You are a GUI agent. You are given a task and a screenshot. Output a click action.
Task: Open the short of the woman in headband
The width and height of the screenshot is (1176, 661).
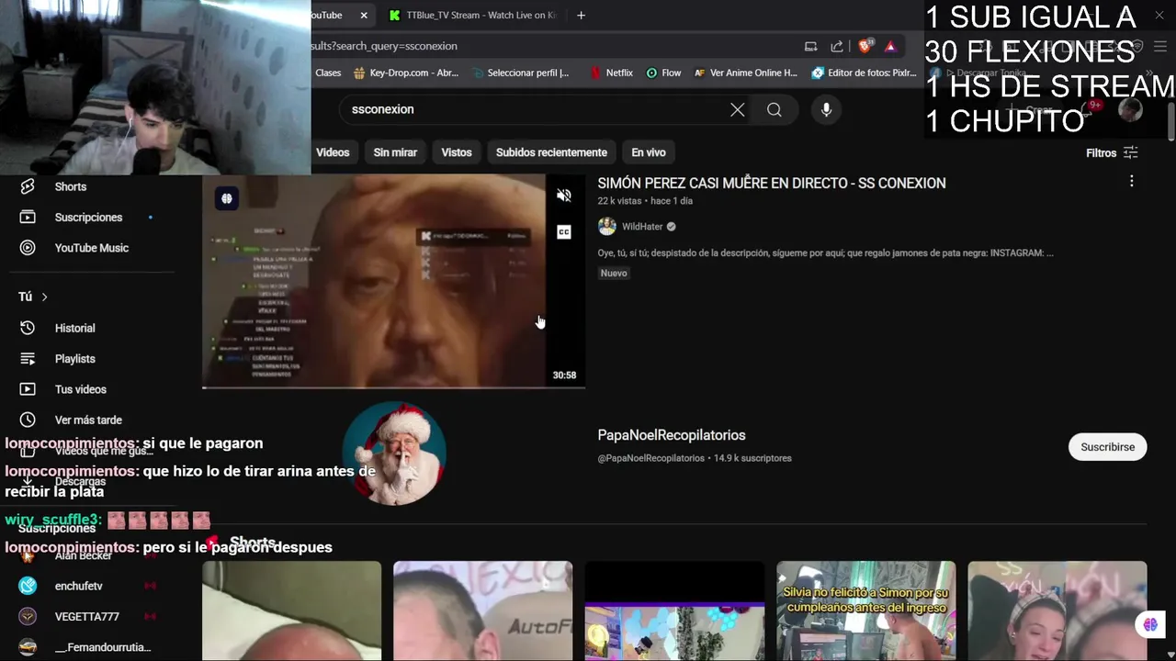click(x=1057, y=611)
